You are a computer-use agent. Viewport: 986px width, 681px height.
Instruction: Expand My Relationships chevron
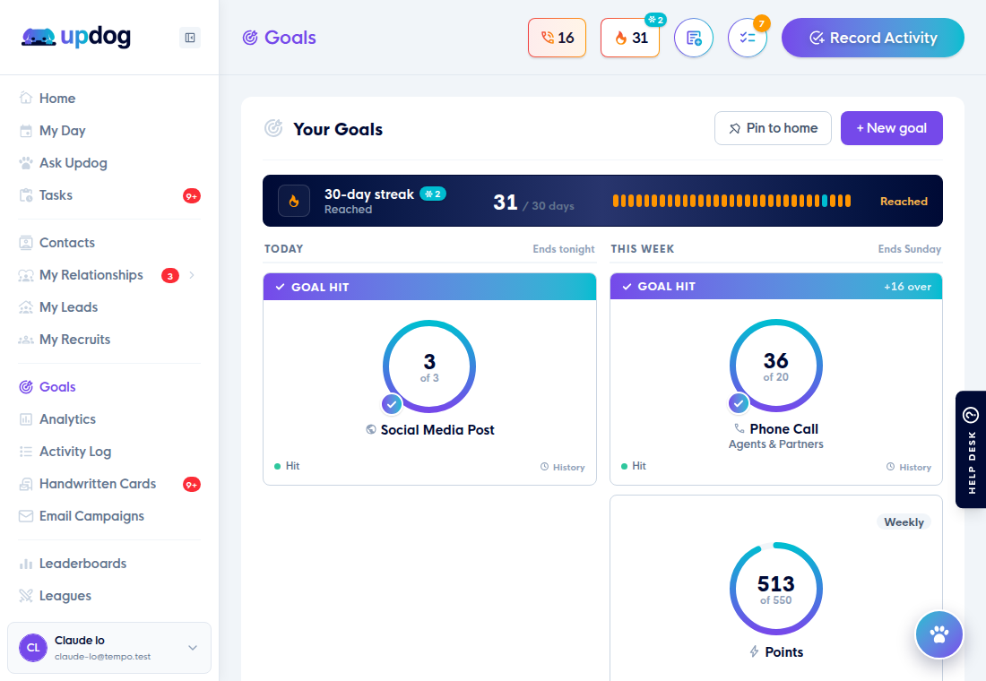(x=192, y=275)
